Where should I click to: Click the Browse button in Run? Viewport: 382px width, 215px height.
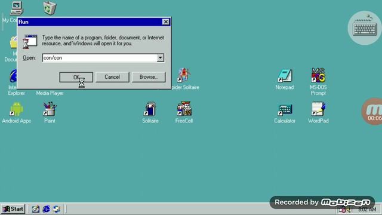coord(149,77)
